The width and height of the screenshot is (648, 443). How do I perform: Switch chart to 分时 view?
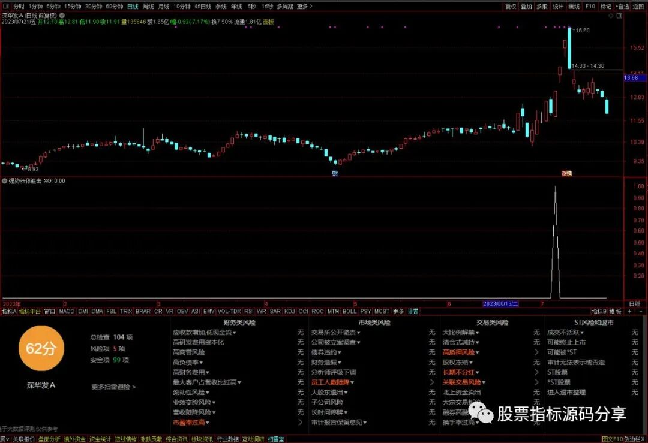pos(19,6)
